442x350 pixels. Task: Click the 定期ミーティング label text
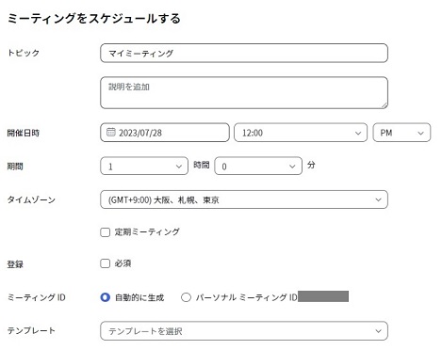click(x=147, y=232)
